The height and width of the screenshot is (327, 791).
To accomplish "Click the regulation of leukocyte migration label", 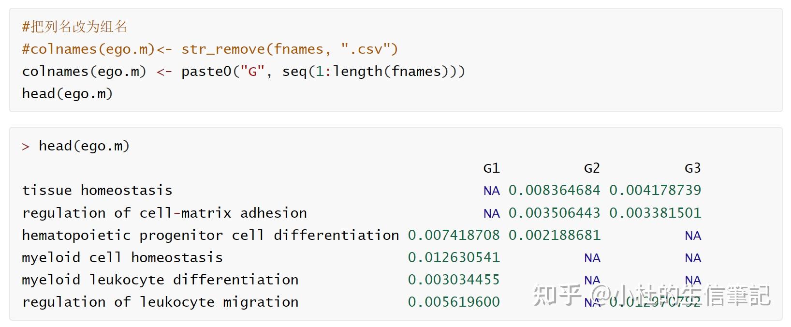I will pos(160,302).
